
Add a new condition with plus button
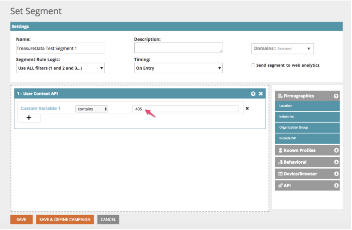pyautogui.click(x=29, y=118)
